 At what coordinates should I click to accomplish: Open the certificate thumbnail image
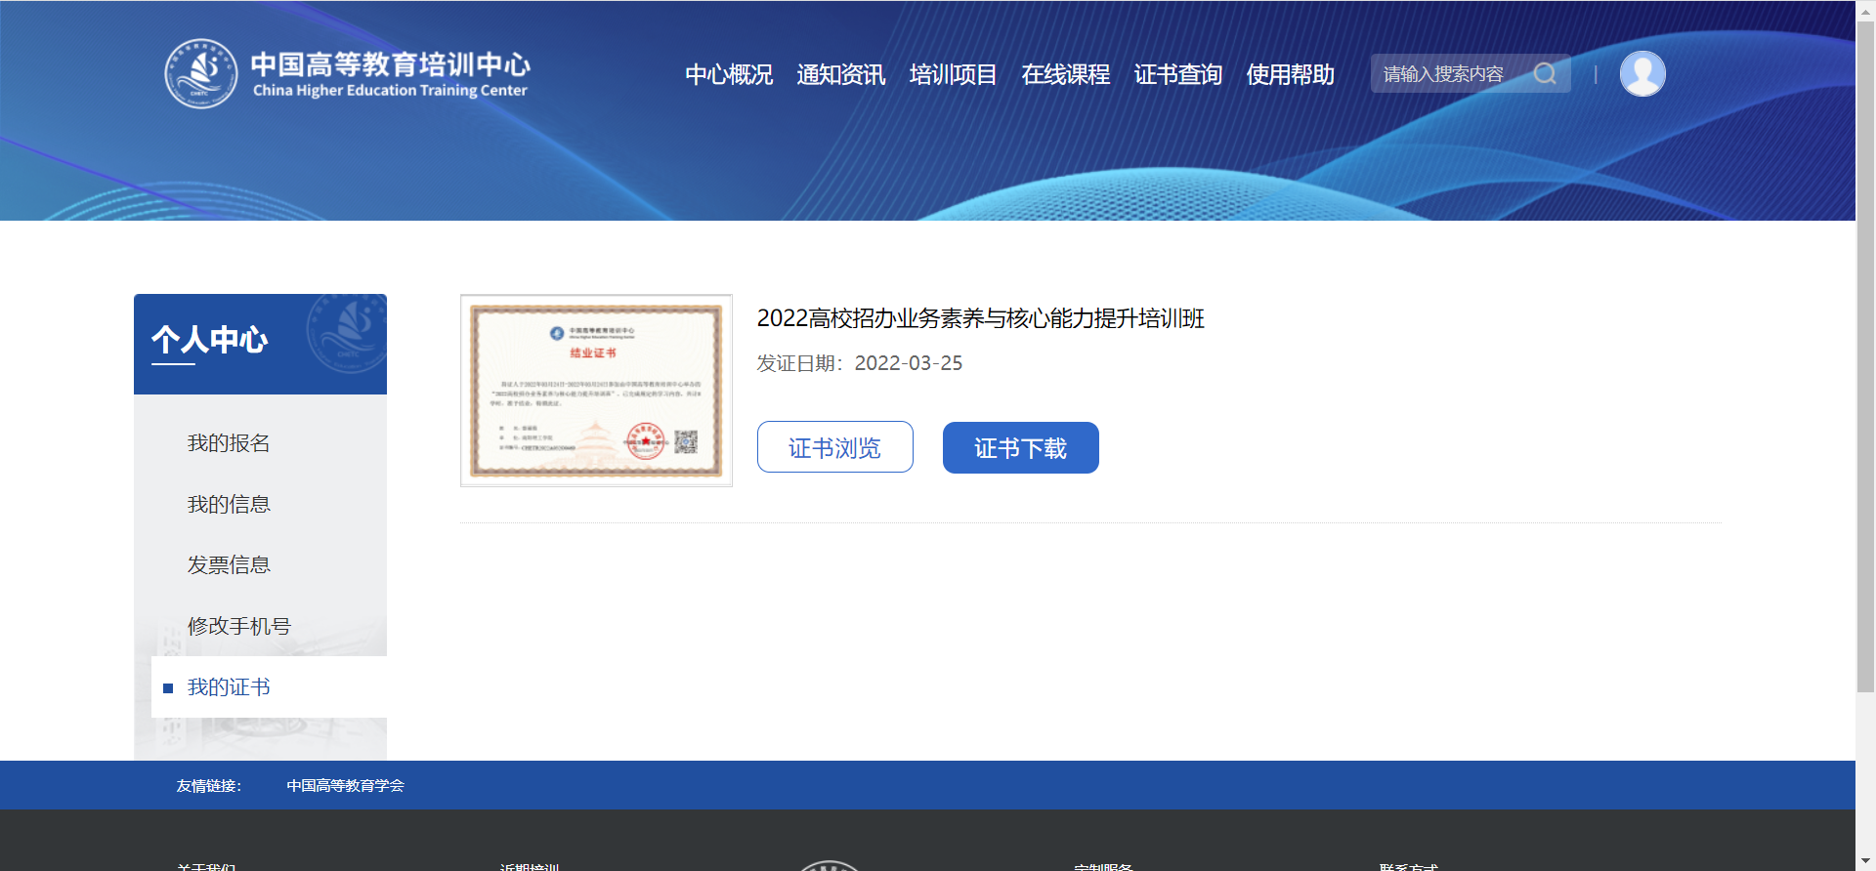[596, 391]
